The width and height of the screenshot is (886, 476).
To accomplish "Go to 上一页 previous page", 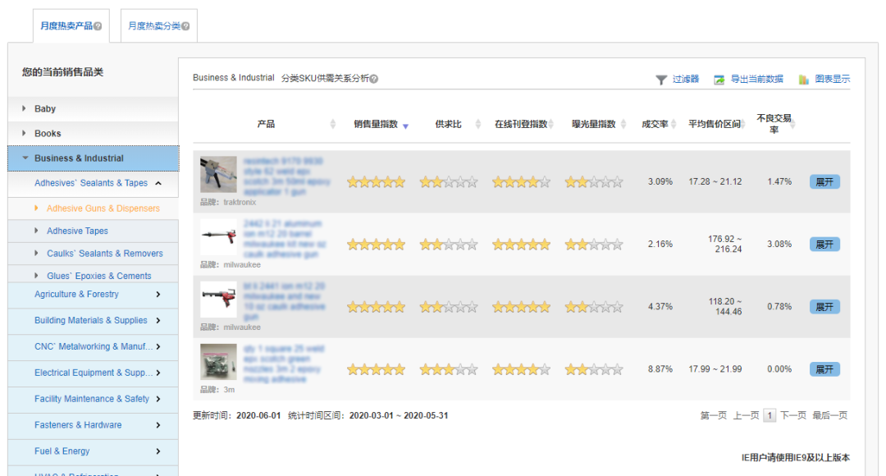I will (x=746, y=415).
